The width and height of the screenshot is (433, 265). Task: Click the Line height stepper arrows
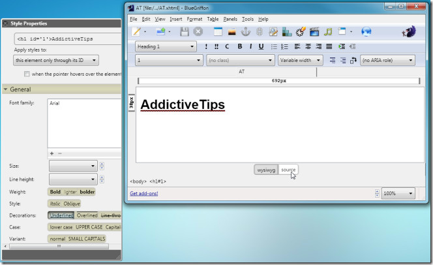tap(102, 179)
